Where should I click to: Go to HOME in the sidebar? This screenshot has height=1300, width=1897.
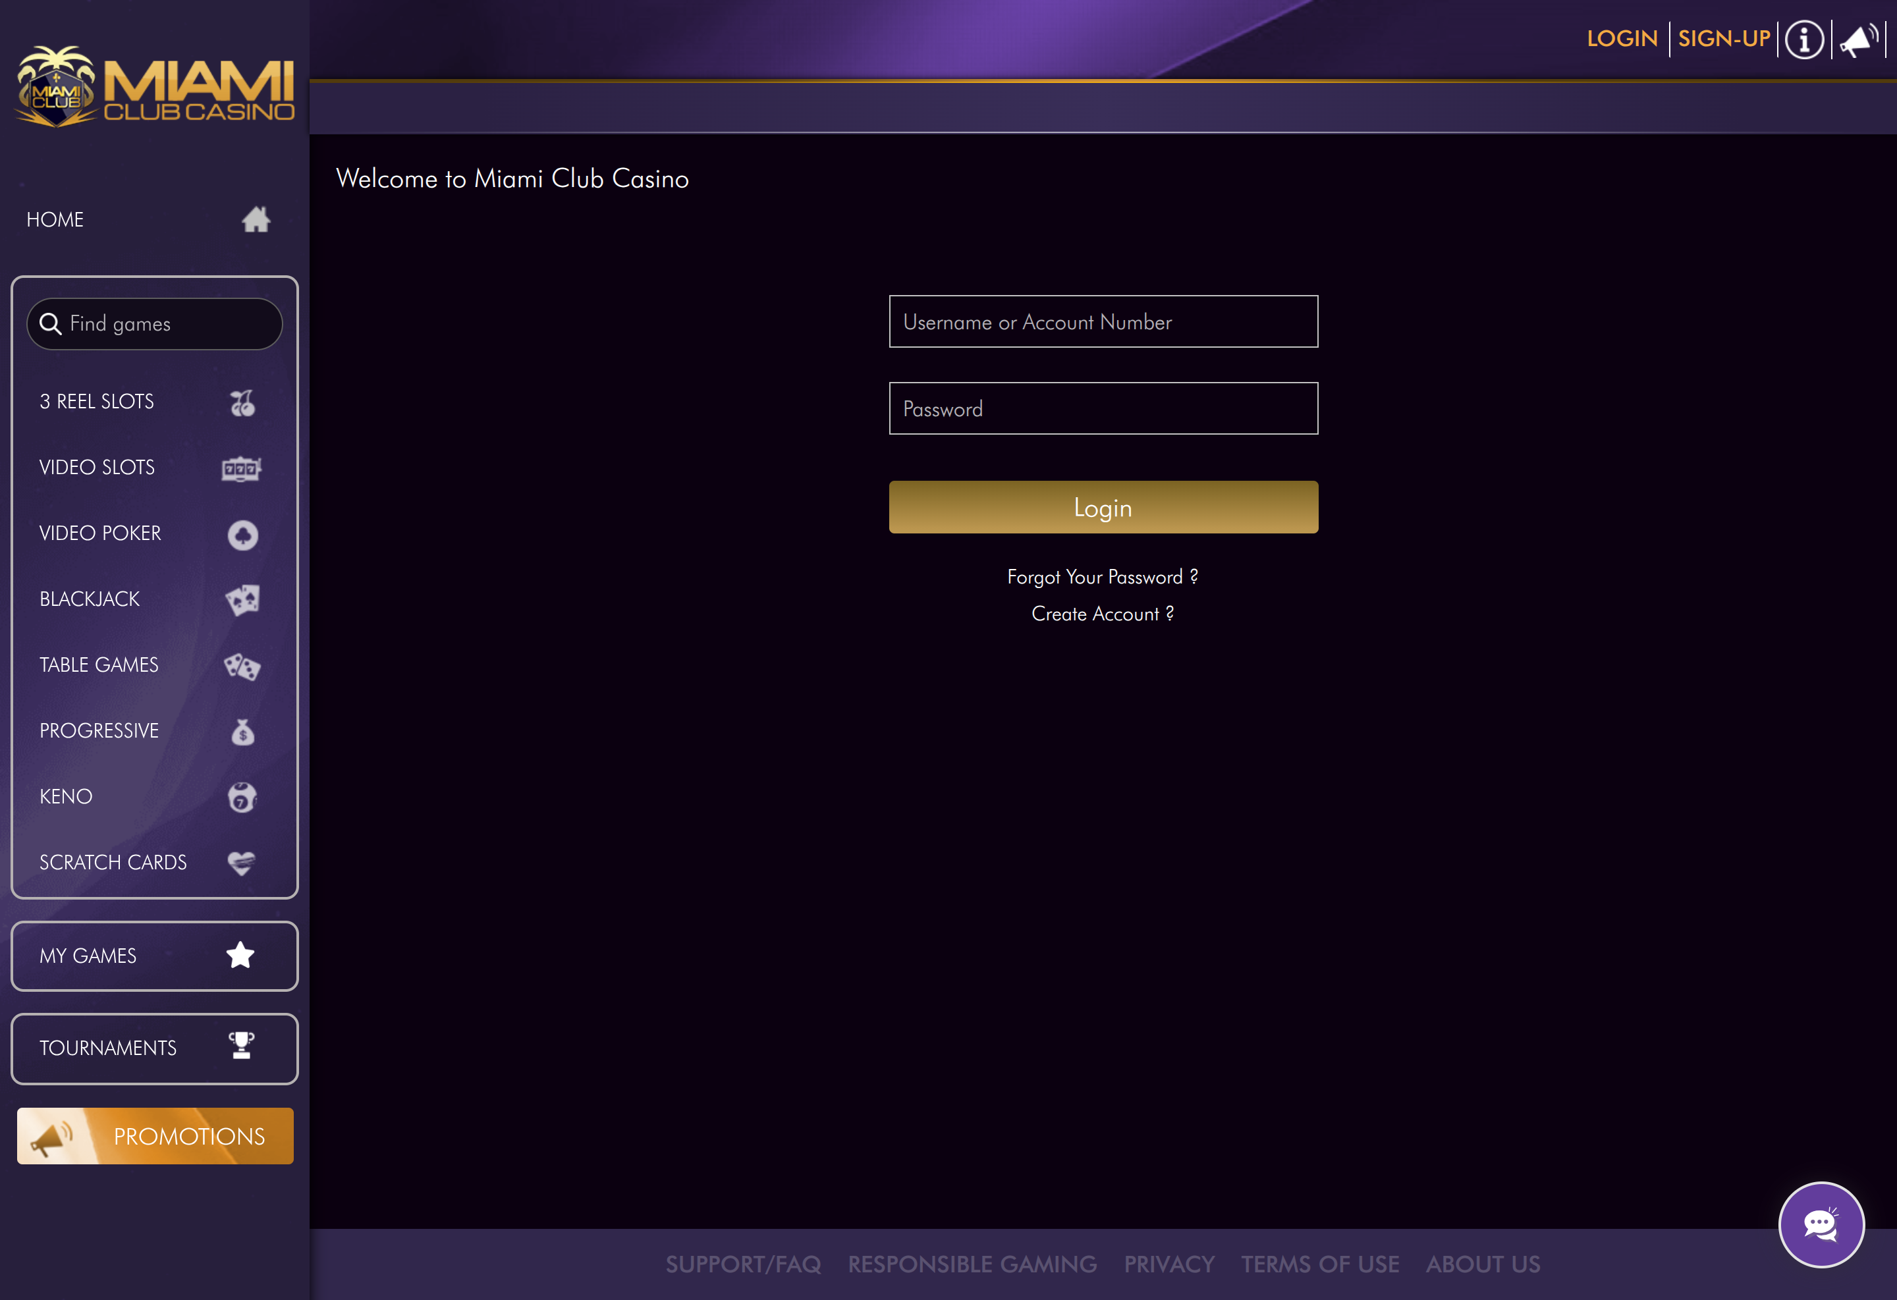[55, 219]
